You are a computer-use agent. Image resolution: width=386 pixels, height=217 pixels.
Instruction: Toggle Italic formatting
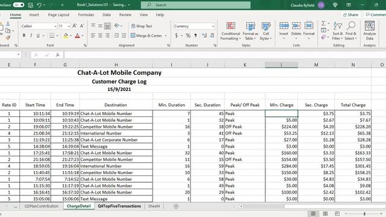pos(31,36)
